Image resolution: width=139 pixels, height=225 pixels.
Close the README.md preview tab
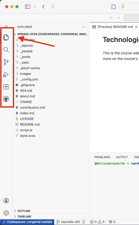coord(136,27)
